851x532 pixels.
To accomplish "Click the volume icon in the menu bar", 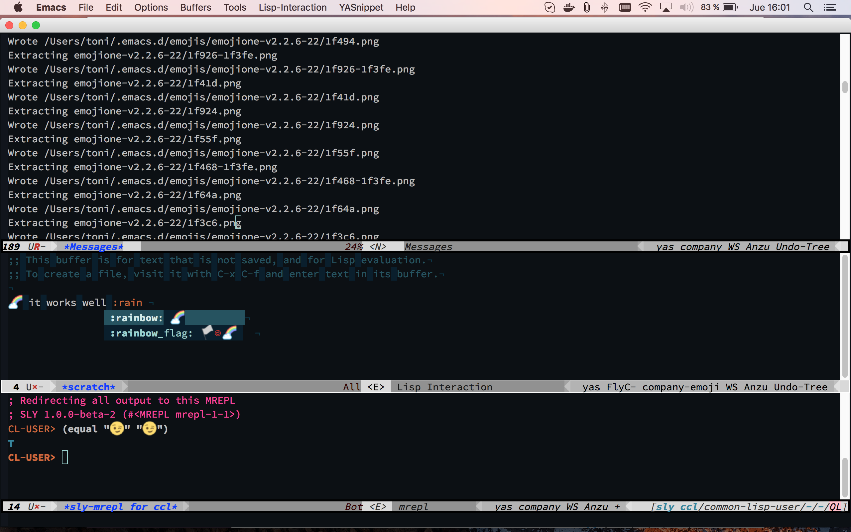I will 685,7.
